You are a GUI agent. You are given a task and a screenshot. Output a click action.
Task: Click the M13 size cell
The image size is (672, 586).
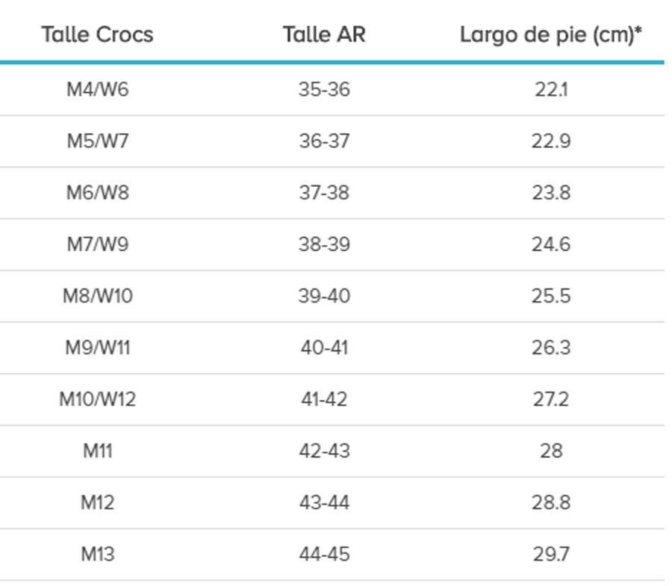pyautogui.click(x=97, y=555)
